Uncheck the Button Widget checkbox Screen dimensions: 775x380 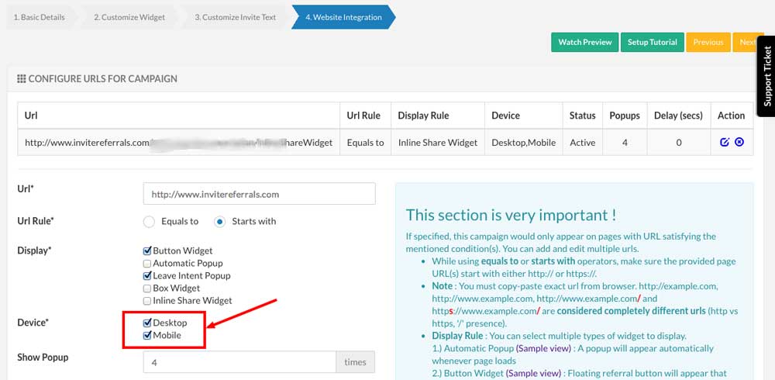146,251
